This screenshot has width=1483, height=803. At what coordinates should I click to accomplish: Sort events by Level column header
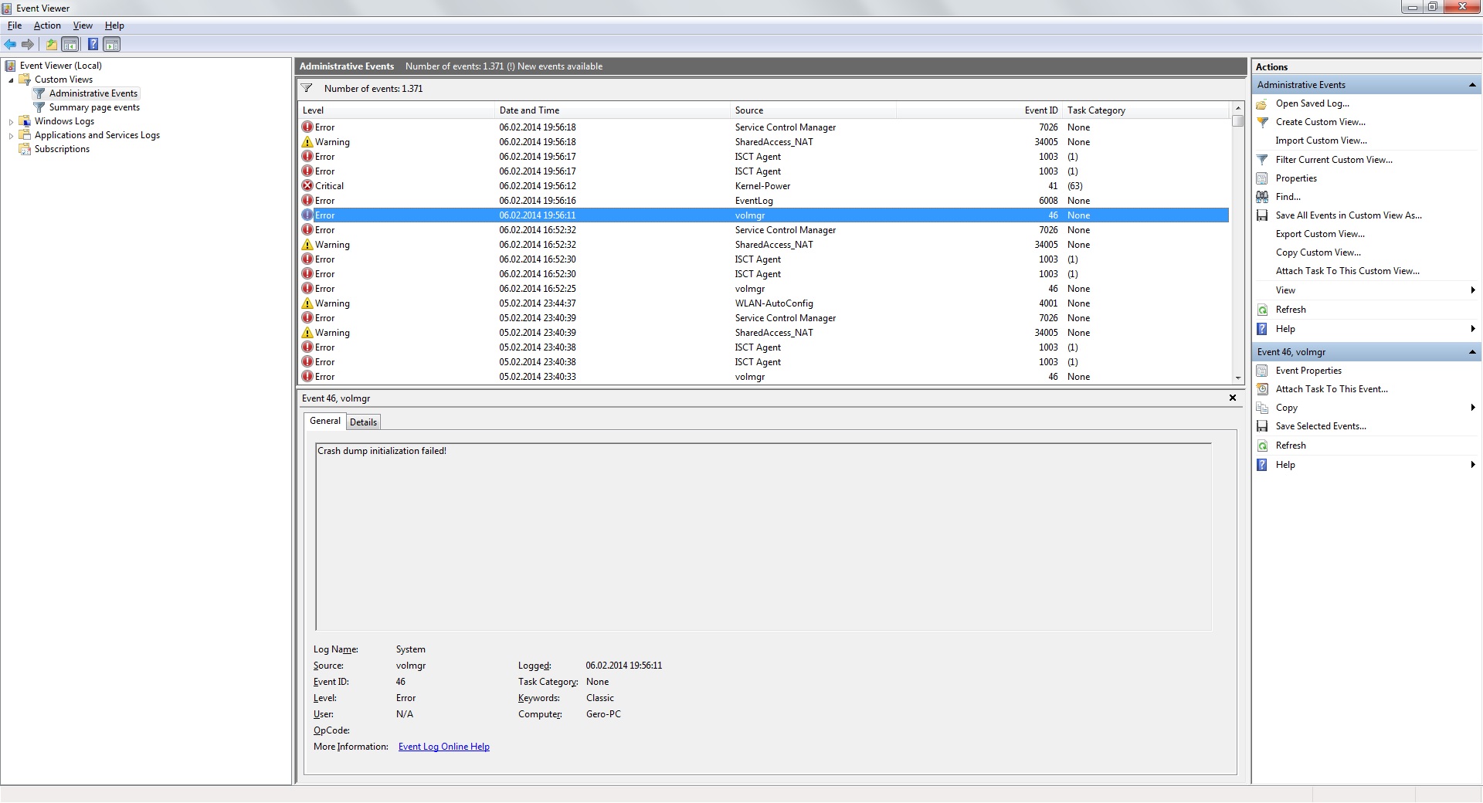pyautogui.click(x=396, y=110)
